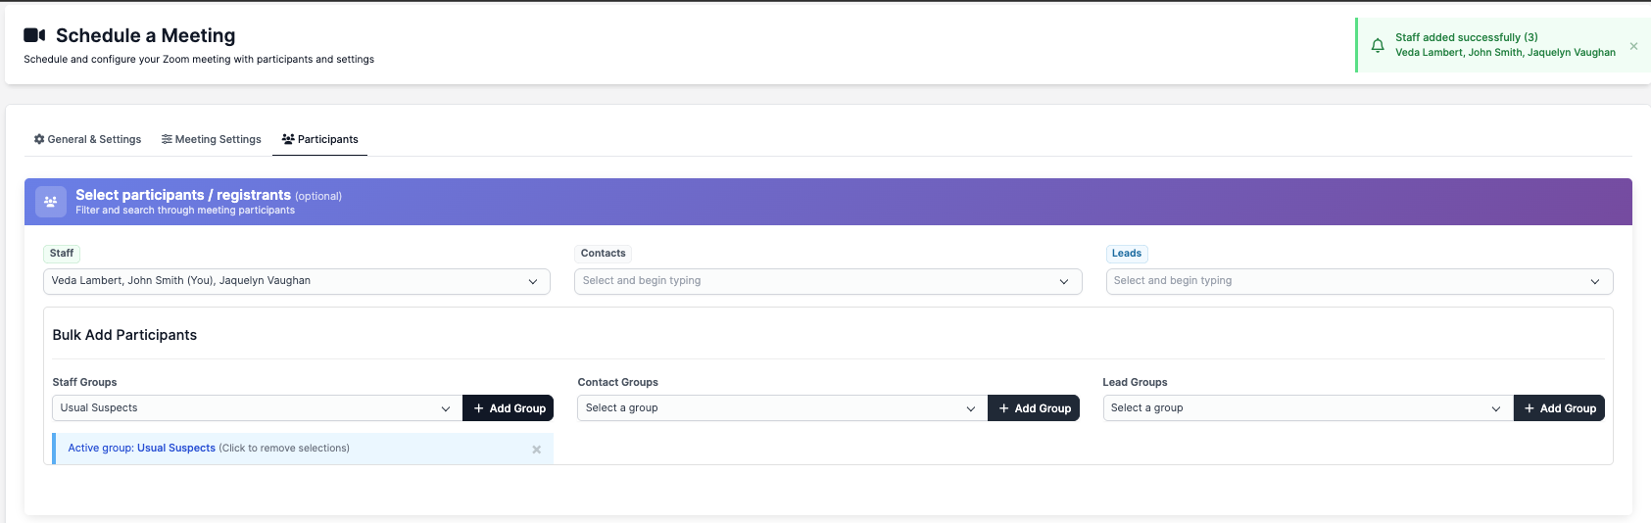Open the Leads dropdown field
The height and width of the screenshot is (523, 1651).
[1358, 281]
